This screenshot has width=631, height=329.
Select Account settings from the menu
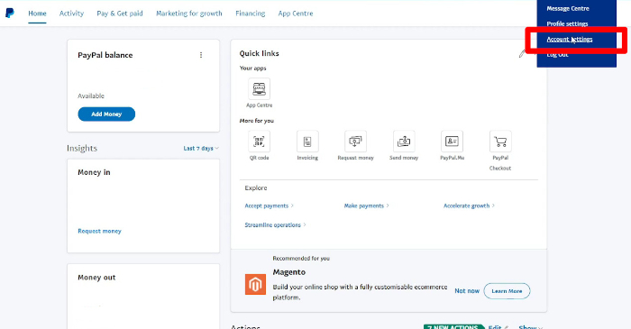point(570,39)
